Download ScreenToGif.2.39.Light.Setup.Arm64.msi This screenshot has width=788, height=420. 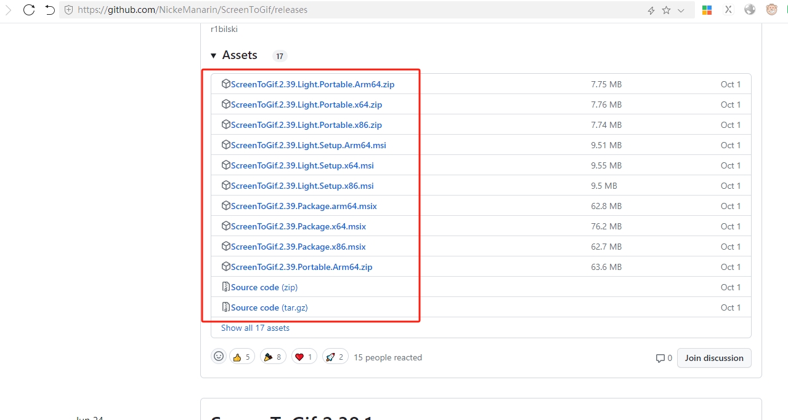tap(309, 145)
